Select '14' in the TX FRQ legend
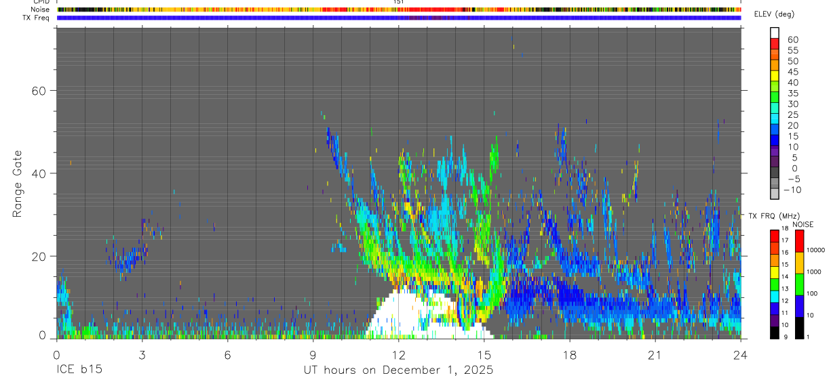 click(x=786, y=276)
